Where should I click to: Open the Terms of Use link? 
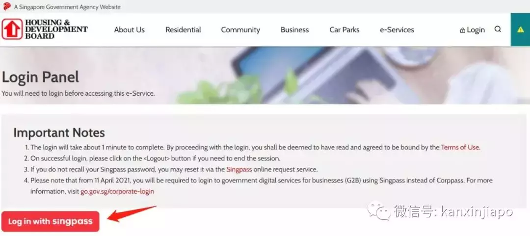(460, 147)
